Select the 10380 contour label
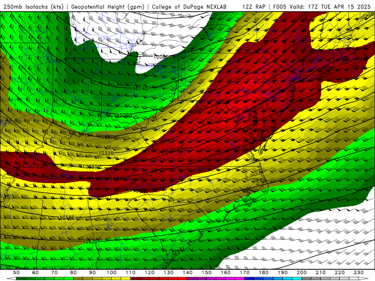The height and width of the screenshot is (281, 375). pos(90,167)
